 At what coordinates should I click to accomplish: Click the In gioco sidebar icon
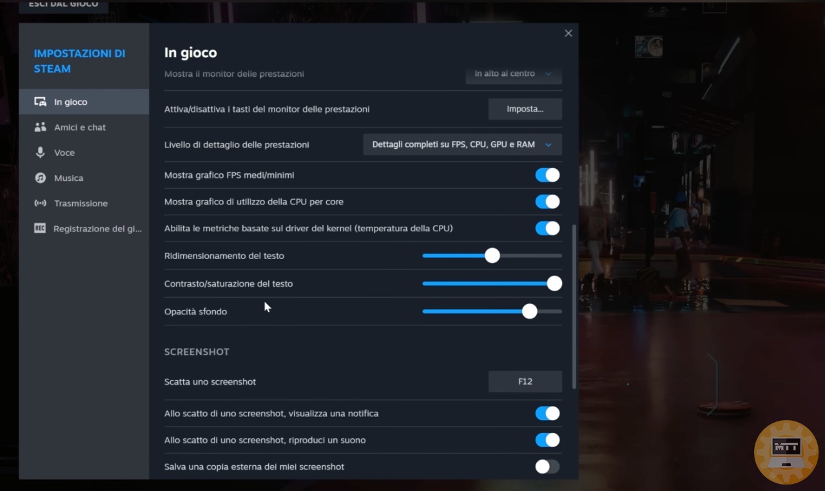40,102
